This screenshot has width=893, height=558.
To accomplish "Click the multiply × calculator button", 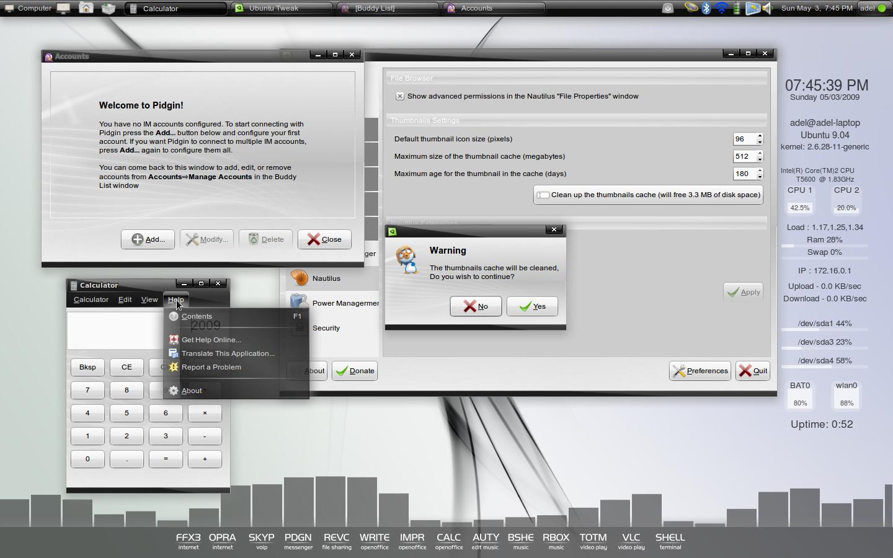I will point(205,413).
